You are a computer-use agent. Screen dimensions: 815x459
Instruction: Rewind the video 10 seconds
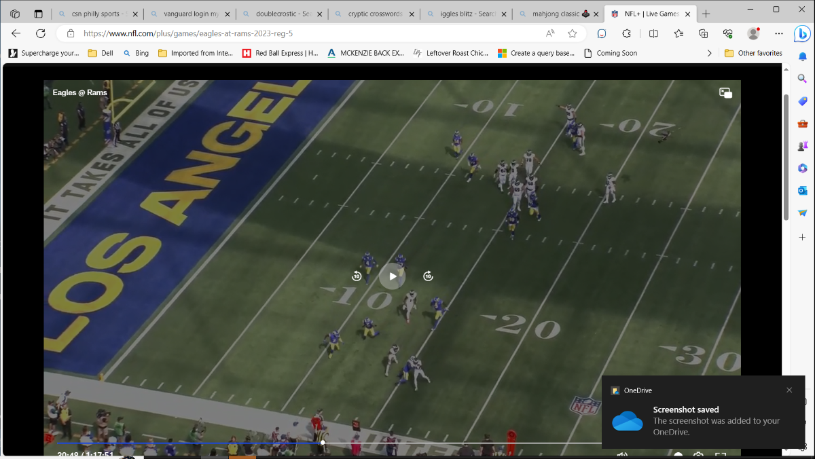[x=357, y=276]
